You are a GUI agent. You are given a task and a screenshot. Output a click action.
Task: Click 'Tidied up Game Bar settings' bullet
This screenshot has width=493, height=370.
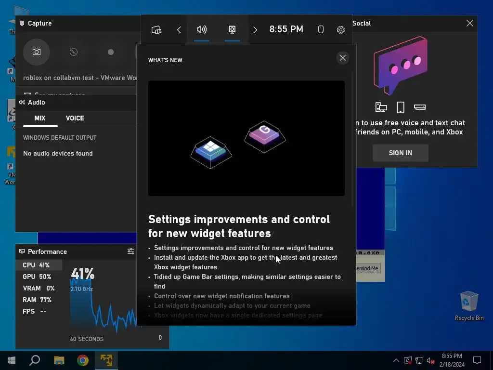click(247, 281)
